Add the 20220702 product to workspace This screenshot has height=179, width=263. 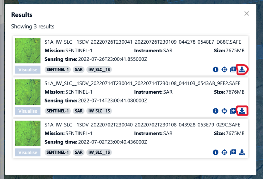coord(233,152)
